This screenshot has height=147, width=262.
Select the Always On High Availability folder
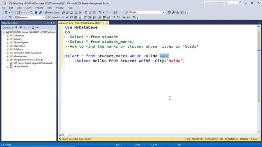(x=27, y=53)
